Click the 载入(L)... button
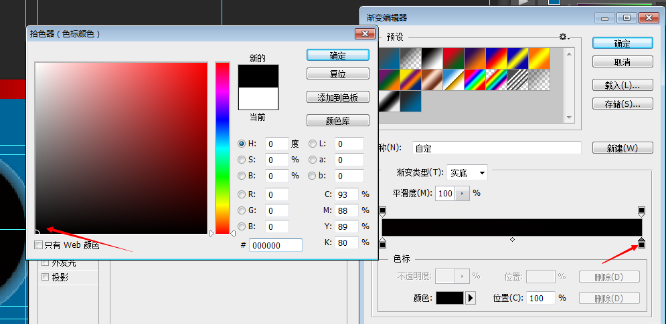This screenshot has height=324, width=666. pos(622,85)
